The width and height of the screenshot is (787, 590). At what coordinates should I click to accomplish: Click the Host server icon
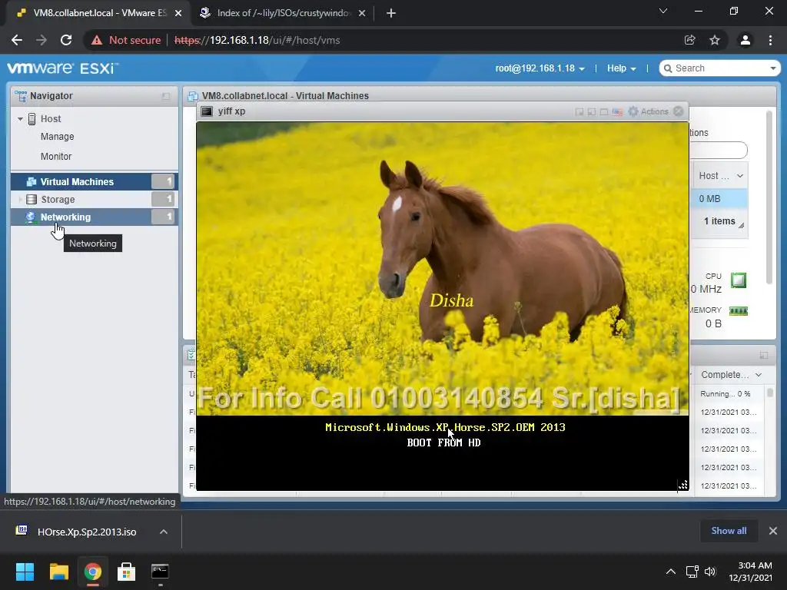point(32,119)
